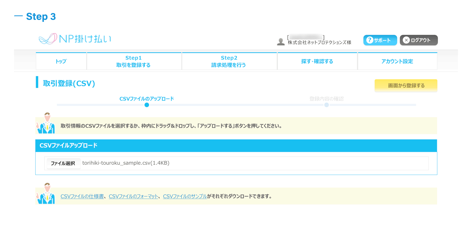
Task: Click the logout X icon
Action: (406, 40)
